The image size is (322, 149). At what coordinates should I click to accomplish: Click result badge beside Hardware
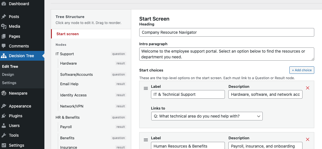[x=121, y=63]
